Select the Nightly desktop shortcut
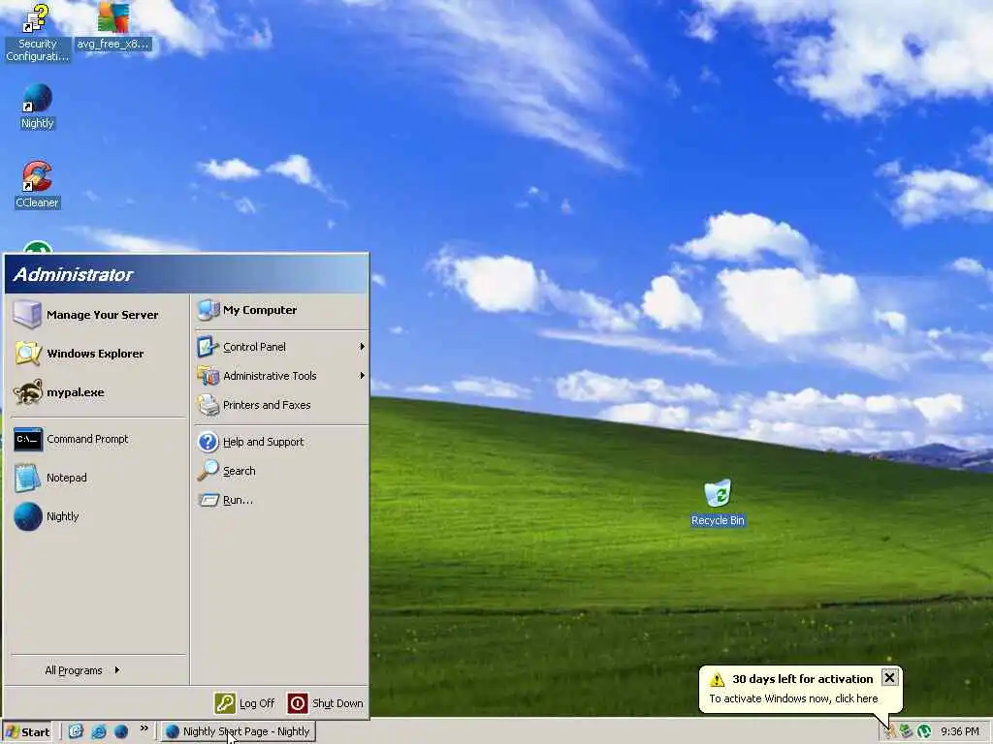 coord(38,107)
